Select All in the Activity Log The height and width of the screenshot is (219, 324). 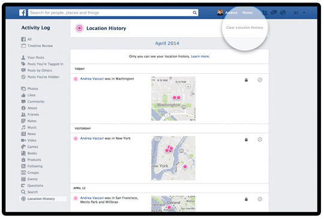pos(29,39)
